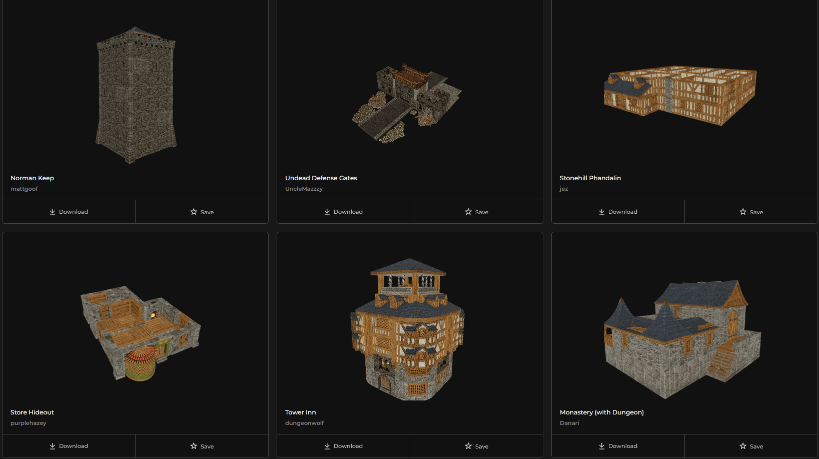The height and width of the screenshot is (459, 819).
Task: Click download icon for Undead Defense Gates
Action: point(327,212)
